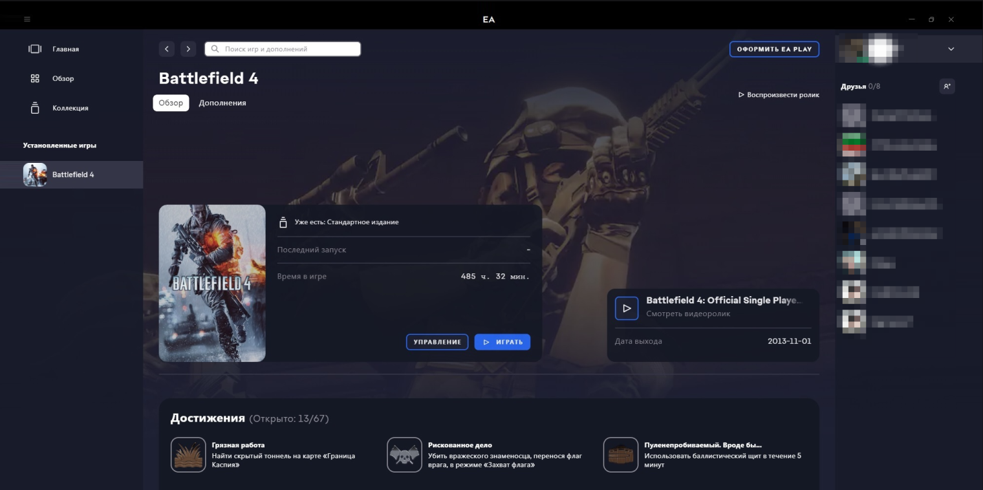Click the forward navigation arrow
Screen dimensions: 983x490
(188, 48)
